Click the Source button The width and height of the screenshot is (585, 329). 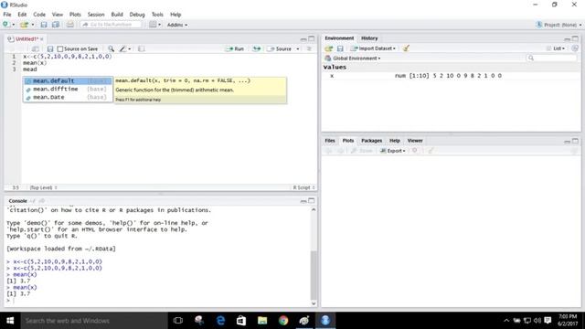(x=281, y=48)
